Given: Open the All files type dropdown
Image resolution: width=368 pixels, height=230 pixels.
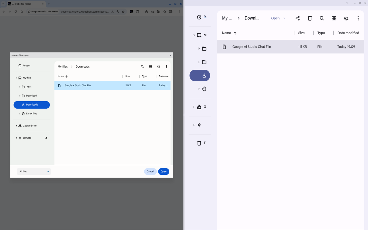Looking at the screenshot, I should [x=34, y=171].
